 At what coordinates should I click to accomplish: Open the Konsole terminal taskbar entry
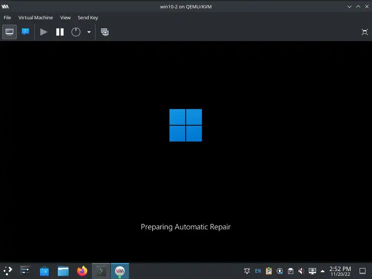tap(101, 271)
